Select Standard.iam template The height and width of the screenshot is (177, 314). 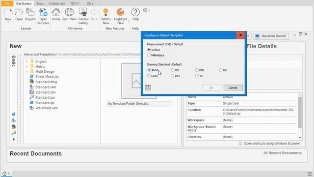pyautogui.click(x=46, y=87)
